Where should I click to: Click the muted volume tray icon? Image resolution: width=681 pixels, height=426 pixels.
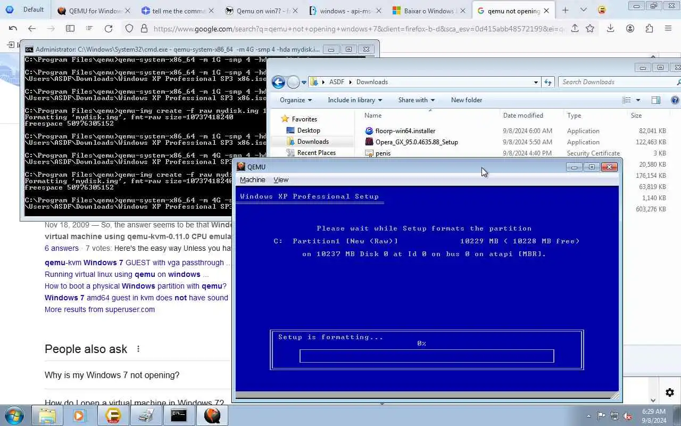pyautogui.click(x=627, y=416)
